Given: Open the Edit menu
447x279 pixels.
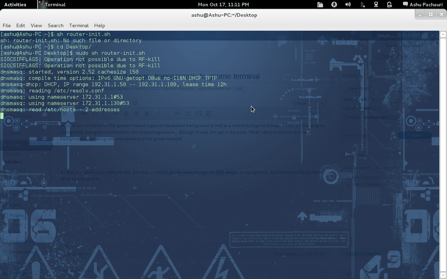Looking at the screenshot, I should (x=21, y=25).
